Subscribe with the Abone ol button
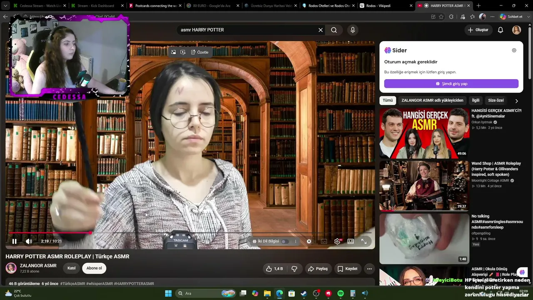 tap(94, 268)
